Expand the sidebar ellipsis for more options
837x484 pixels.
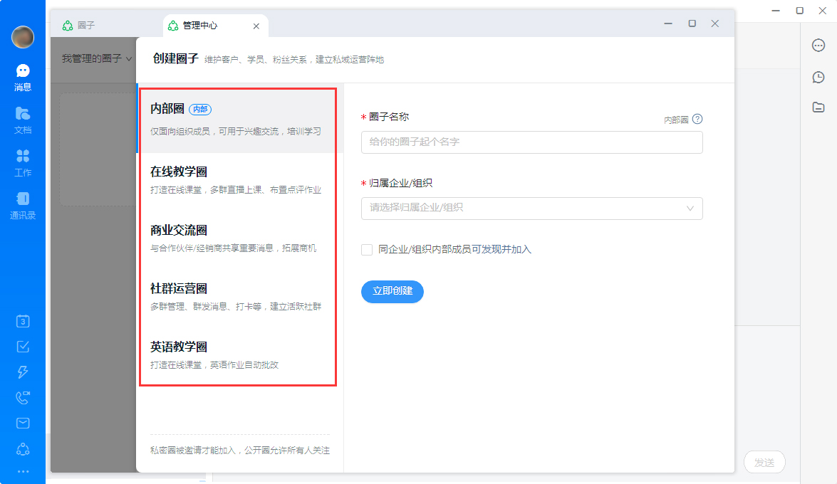coord(21,470)
